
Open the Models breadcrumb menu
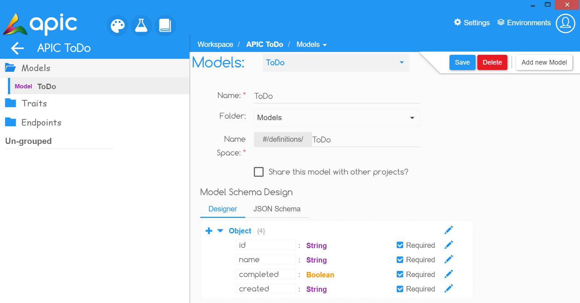click(311, 44)
